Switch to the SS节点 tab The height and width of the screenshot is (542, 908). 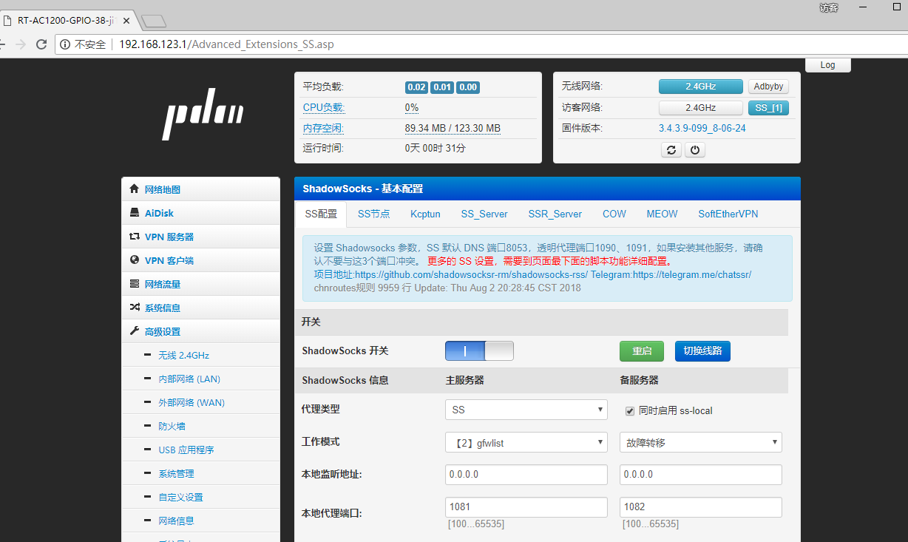(374, 214)
